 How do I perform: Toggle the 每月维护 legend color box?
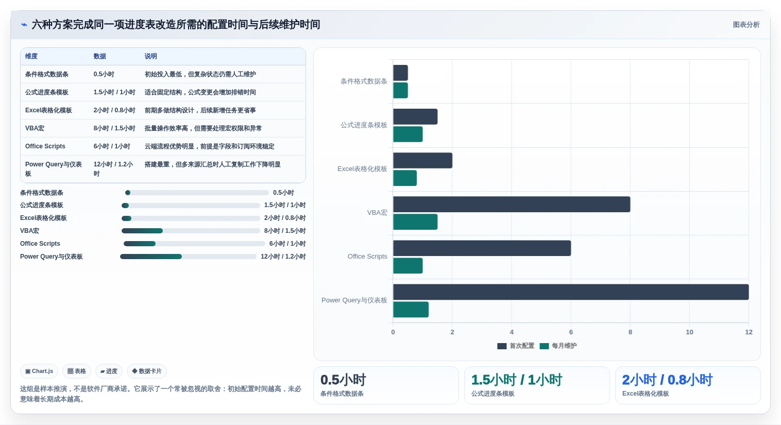pyautogui.click(x=544, y=346)
